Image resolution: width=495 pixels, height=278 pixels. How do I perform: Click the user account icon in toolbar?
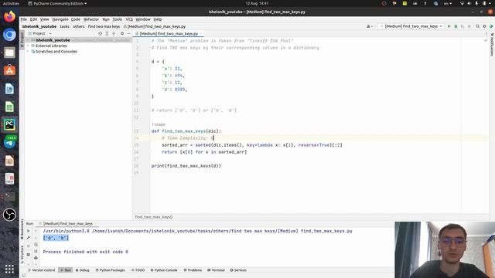coord(370,26)
